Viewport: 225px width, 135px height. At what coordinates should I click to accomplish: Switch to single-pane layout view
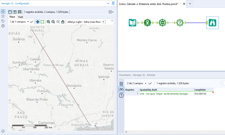tap(10, 12)
